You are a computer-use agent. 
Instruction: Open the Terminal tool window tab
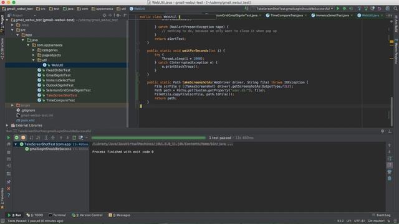(x=57, y=215)
